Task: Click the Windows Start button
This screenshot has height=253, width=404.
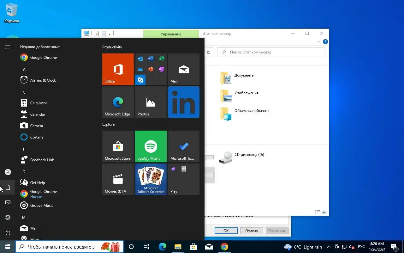Action: coord(8,247)
